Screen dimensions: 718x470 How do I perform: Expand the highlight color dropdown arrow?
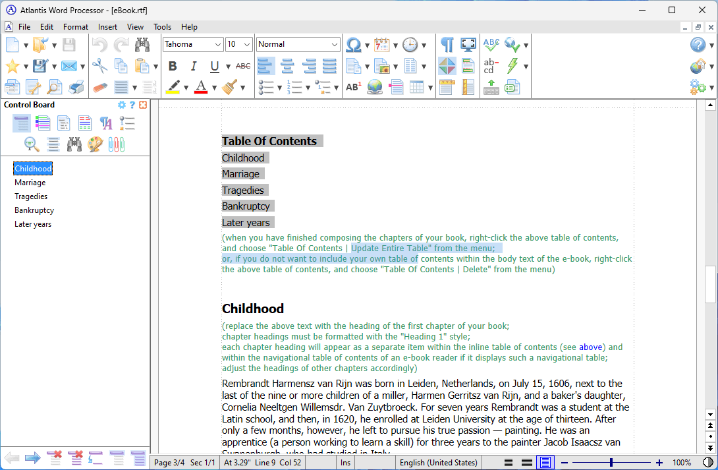click(186, 88)
